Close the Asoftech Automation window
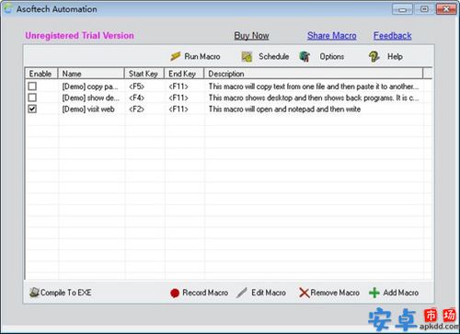 tap(446, 9)
